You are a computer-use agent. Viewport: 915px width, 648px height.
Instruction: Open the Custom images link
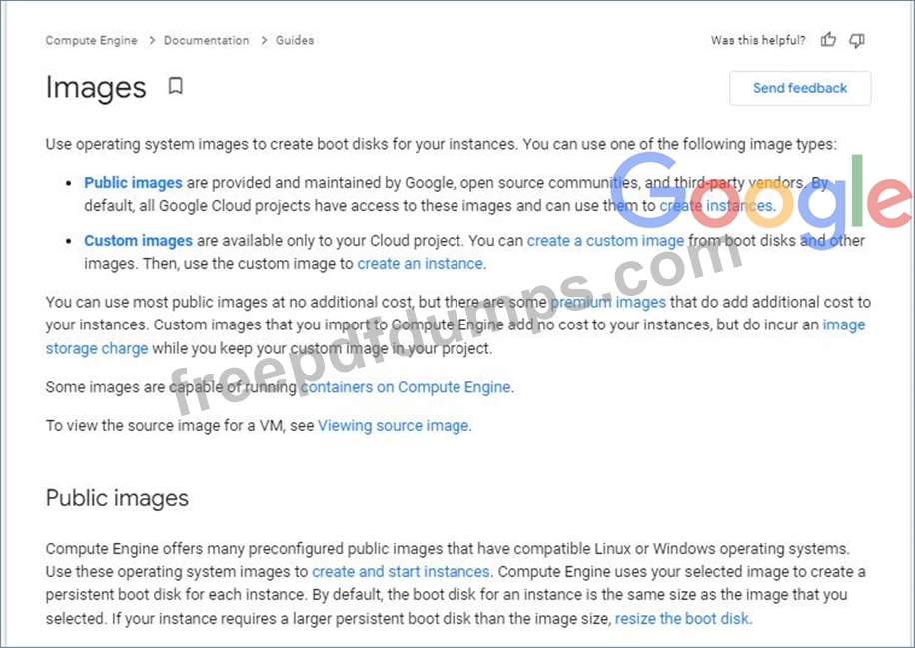138,241
